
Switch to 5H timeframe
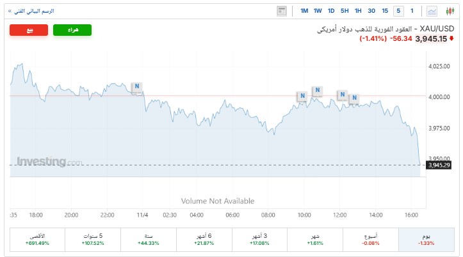click(345, 11)
